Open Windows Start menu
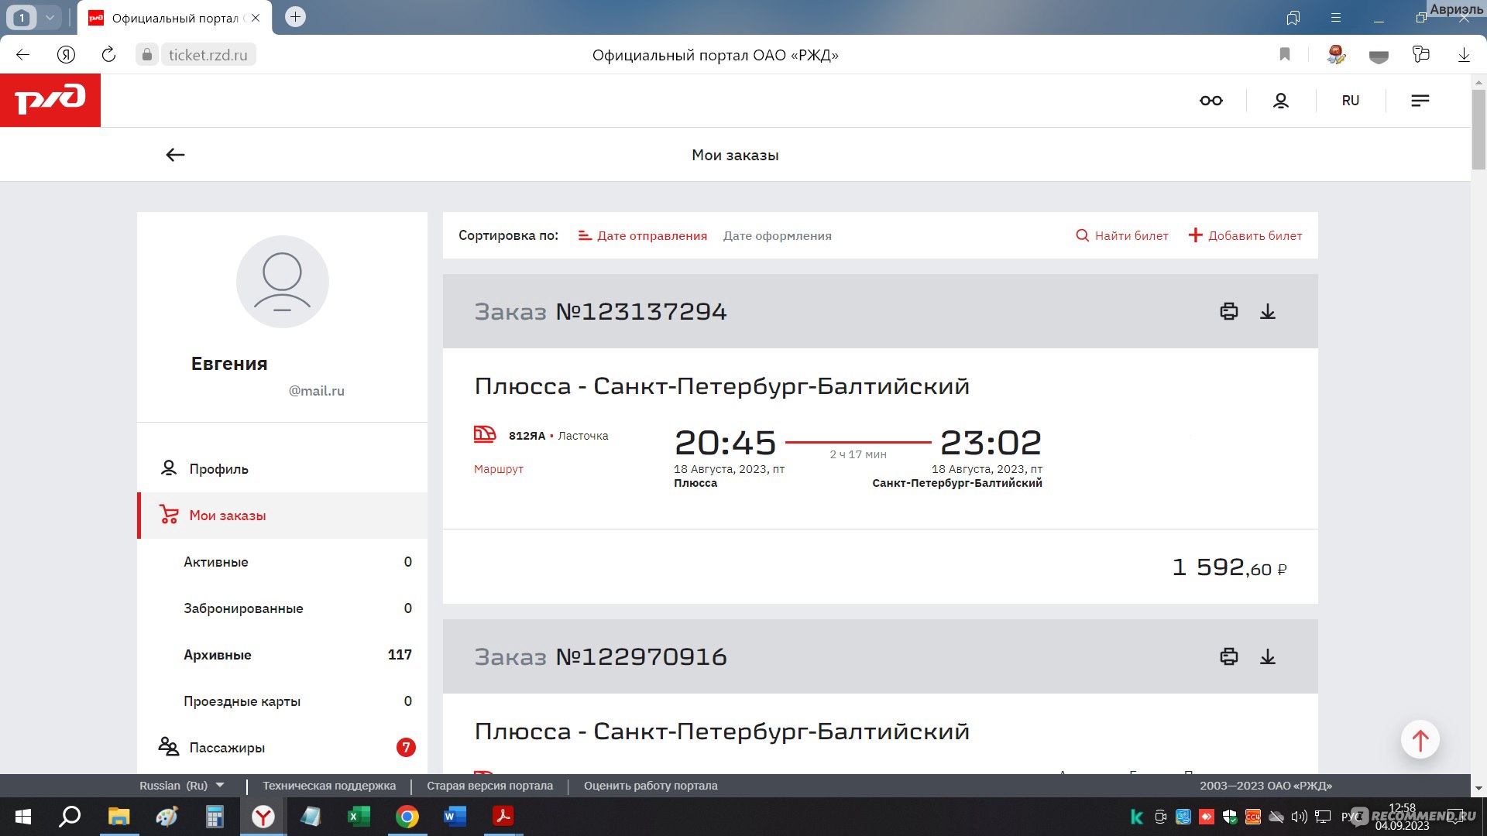Image resolution: width=1487 pixels, height=836 pixels. coord(23,817)
